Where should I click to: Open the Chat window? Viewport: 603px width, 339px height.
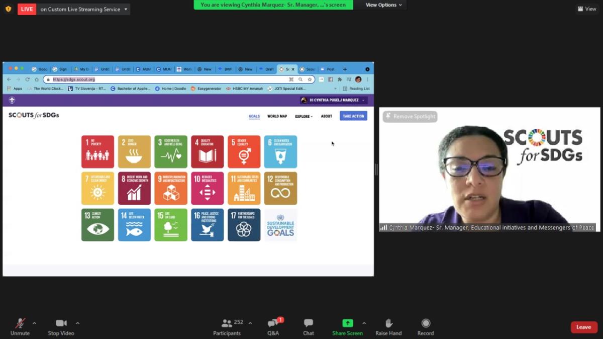tap(309, 326)
